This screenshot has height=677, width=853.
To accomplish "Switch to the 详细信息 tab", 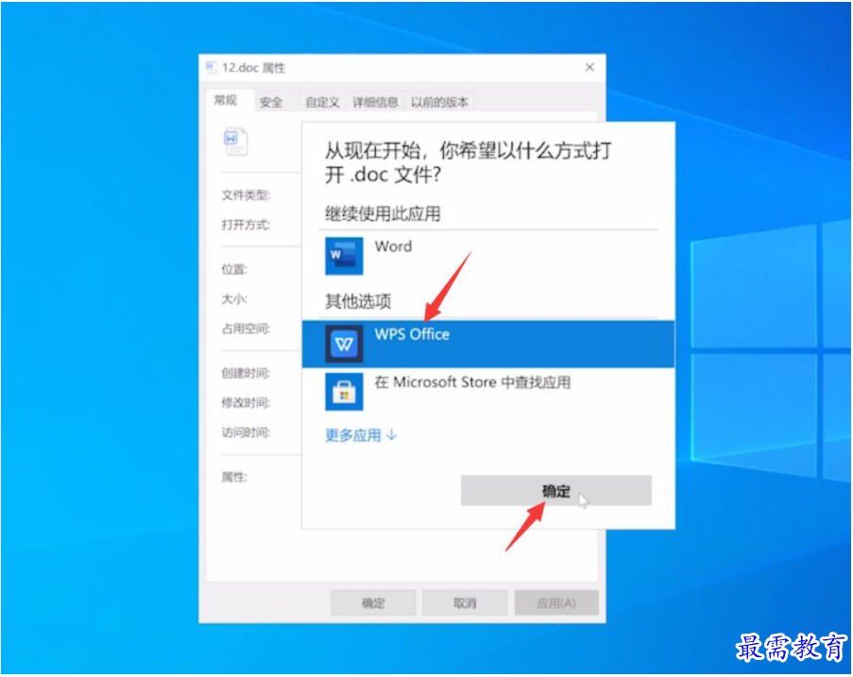I will coord(375,102).
